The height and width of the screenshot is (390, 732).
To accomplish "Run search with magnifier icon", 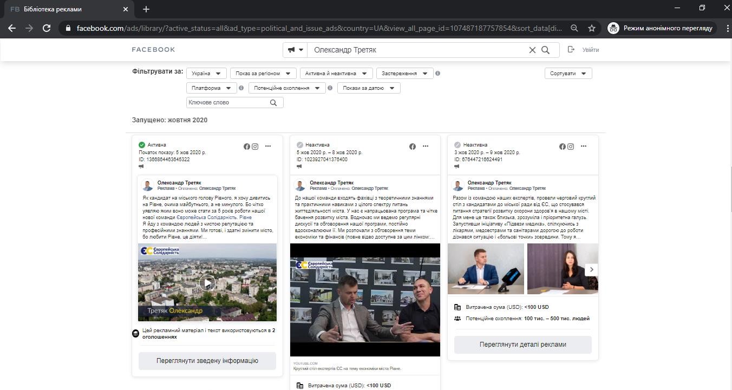I will tap(546, 50).
